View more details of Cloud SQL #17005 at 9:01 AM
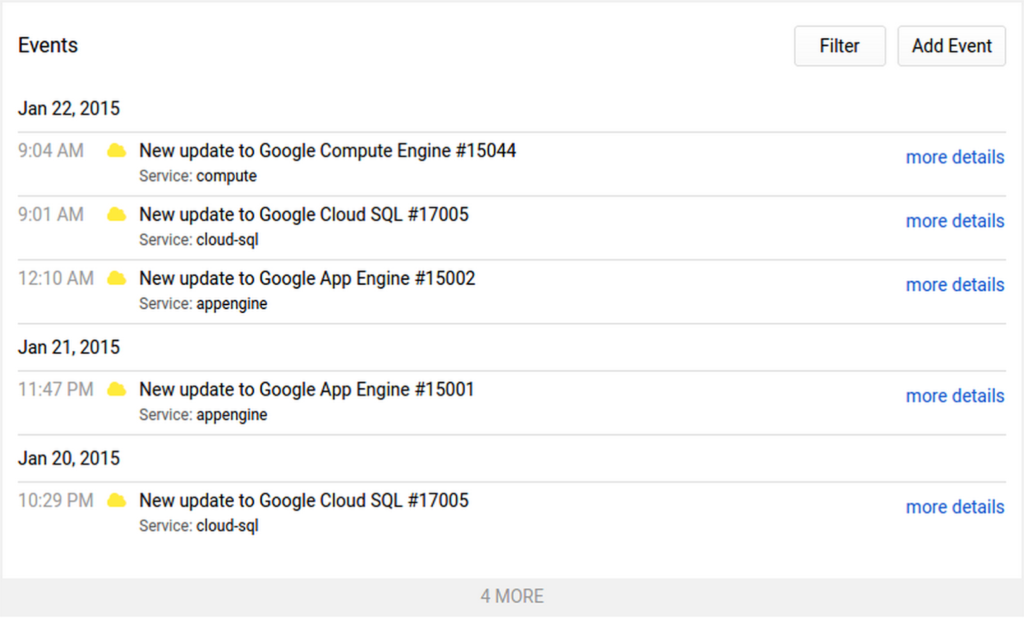1024x618 pixels. tap(955, 221)
